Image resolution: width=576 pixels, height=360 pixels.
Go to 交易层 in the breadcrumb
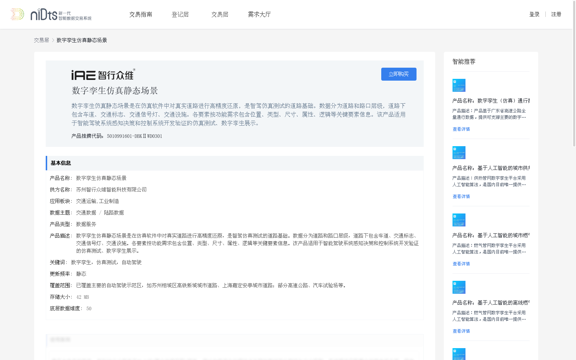click(41, 40)
